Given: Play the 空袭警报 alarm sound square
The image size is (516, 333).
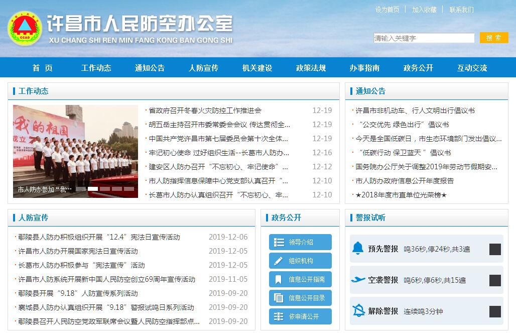Looking at the screenshot, I should tap(495, 280).
